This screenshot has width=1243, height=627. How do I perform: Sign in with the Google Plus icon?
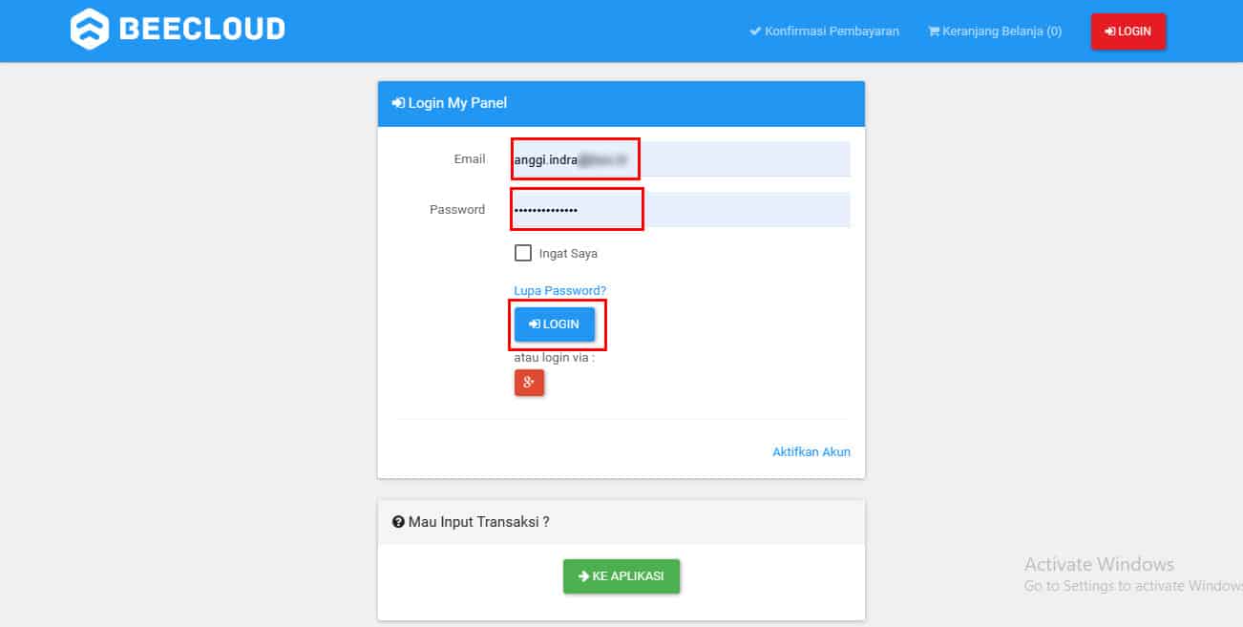pos(529,383)
